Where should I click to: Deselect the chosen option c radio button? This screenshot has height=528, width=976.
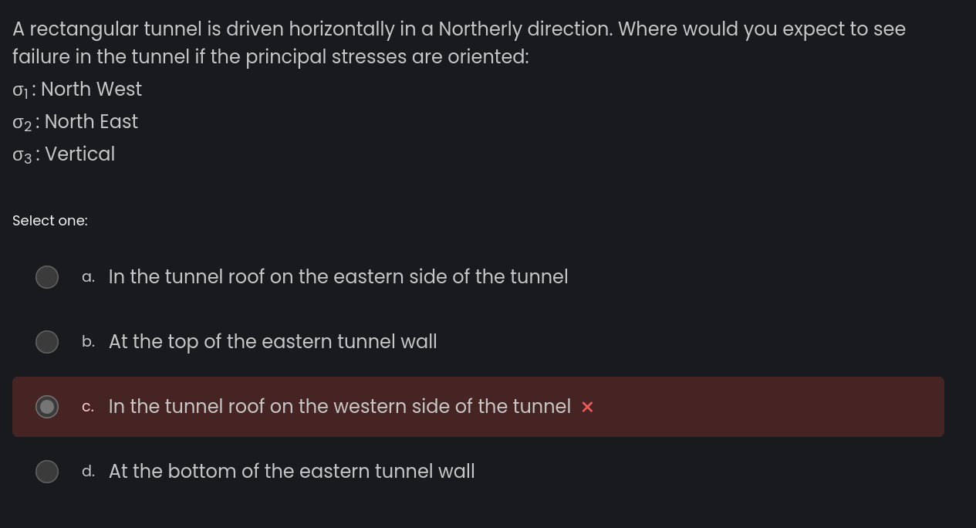tap(47, 406)
